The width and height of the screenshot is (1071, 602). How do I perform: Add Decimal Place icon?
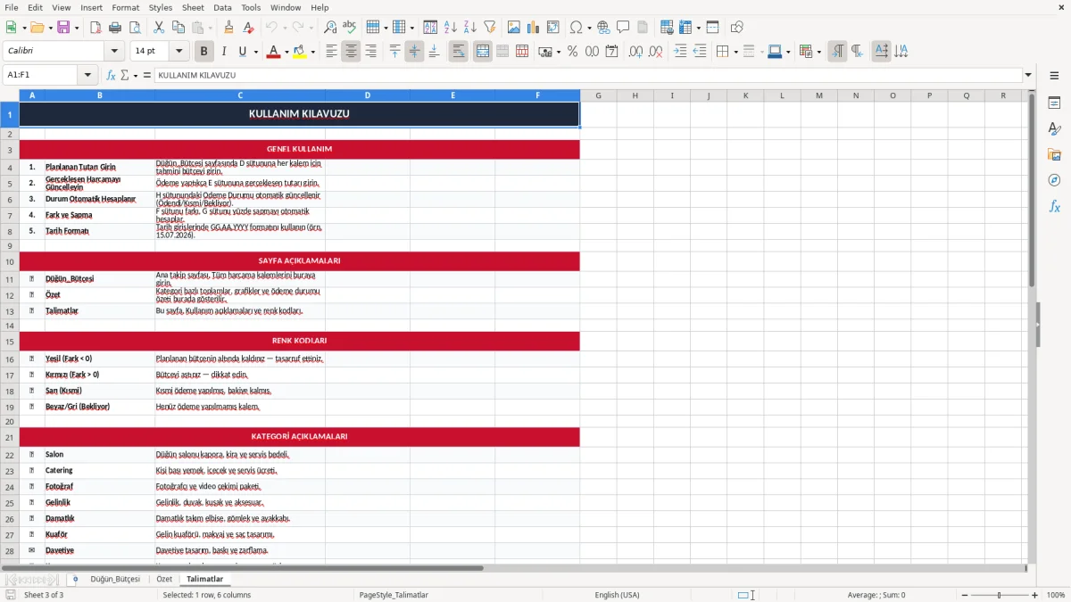click(x=636, y=52)
